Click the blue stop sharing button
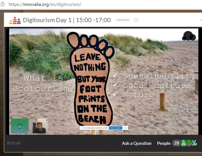202x156 pixels. click(x=115, y=128)
